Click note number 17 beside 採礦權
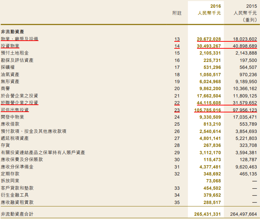The image size is (260, 219). (177, 67)
